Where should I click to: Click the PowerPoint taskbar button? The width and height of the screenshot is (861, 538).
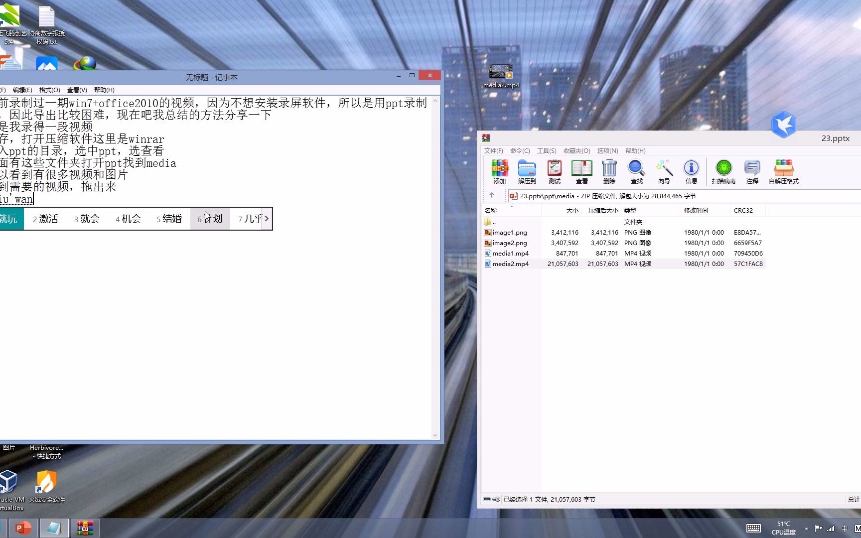(23, 528)
